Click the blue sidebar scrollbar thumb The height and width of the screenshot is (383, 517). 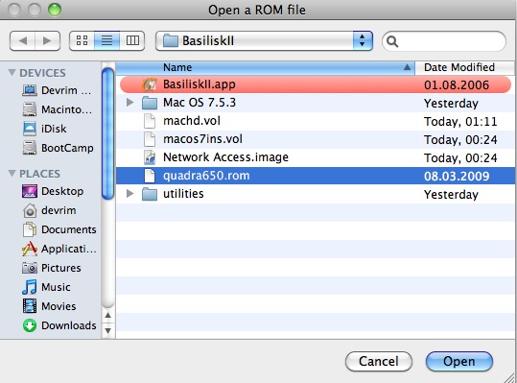point(107,133)
